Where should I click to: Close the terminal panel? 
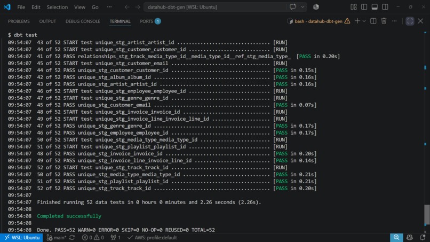point(420,21)
